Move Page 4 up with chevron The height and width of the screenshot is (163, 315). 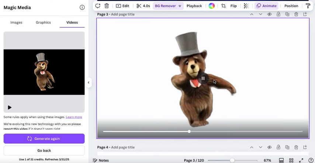click(252, 148)
